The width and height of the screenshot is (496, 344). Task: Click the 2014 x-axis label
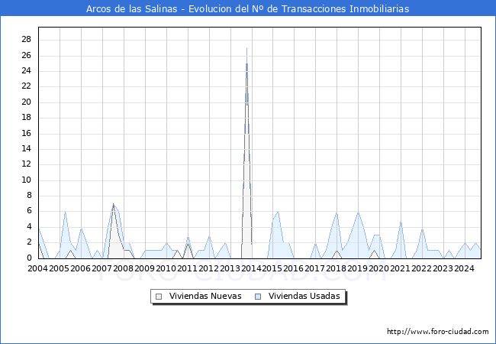click(251, 268)
